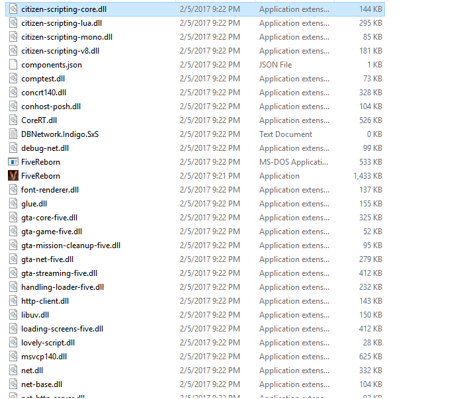Click the FiveReborn MS-DOS application icon

[x=13, y=162]
